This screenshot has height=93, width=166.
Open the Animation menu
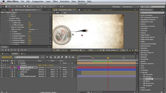[65, 1]
